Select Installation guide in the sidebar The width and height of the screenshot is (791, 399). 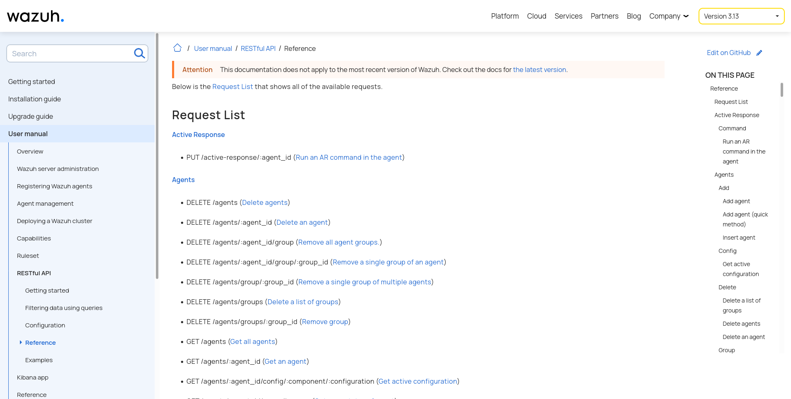coord(34,99)
